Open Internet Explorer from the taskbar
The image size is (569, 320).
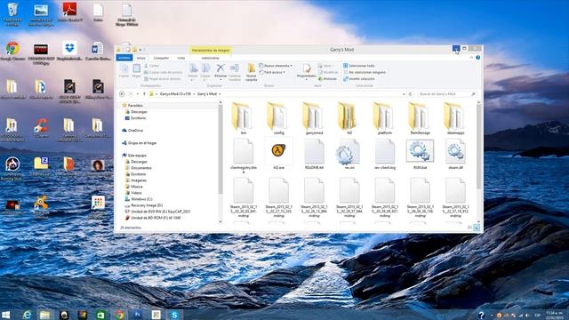pyautogui.click(x=27, y=315)
